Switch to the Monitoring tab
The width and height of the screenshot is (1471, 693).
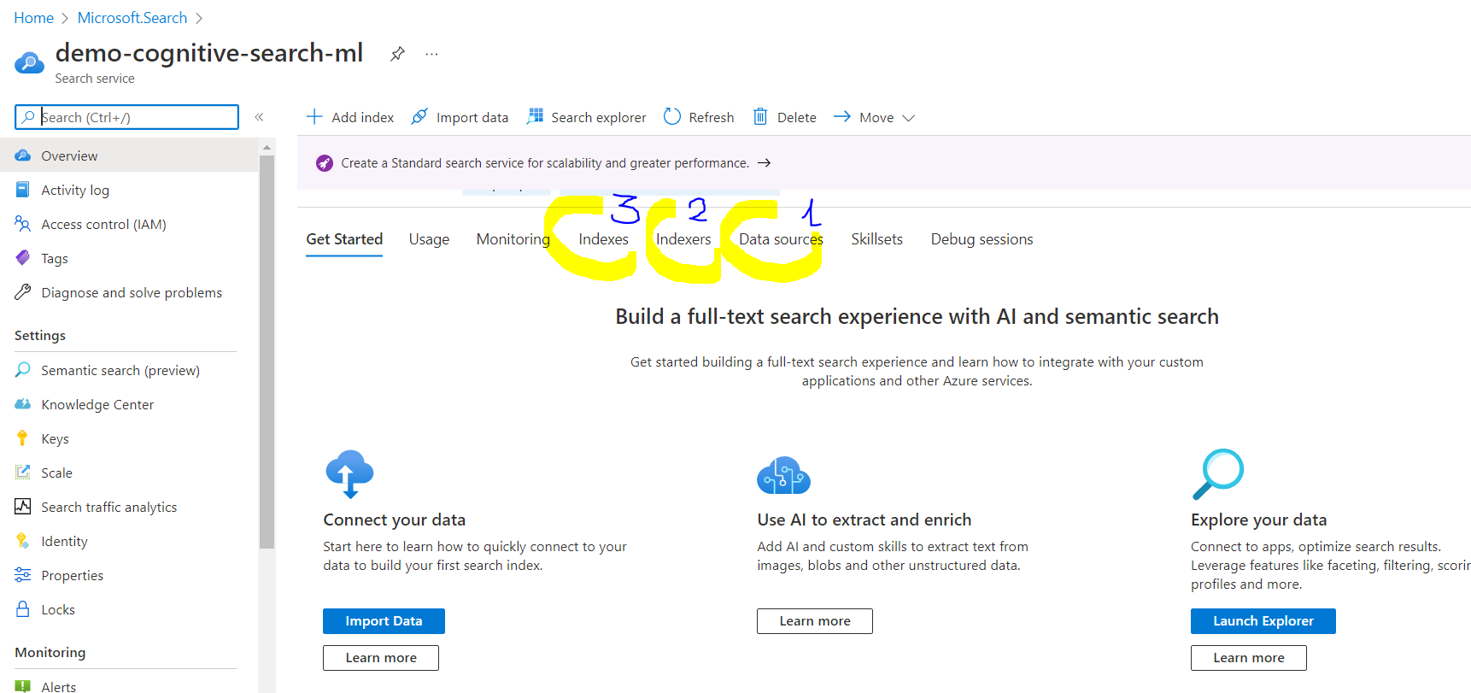pos(513,239)
